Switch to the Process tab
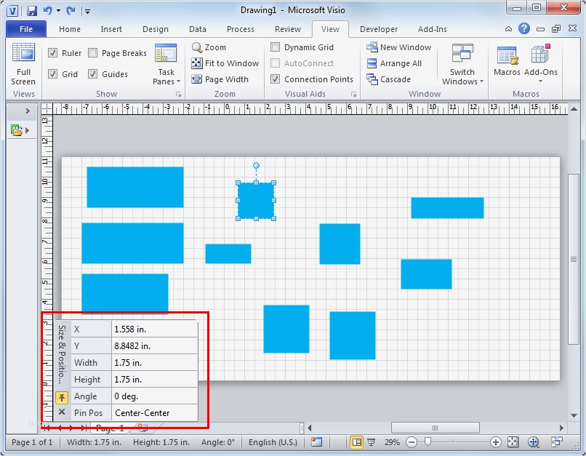 click(241, 29)
